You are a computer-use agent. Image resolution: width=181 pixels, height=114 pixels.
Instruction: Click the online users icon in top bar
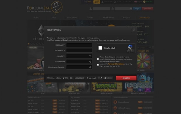pos(102,2)
